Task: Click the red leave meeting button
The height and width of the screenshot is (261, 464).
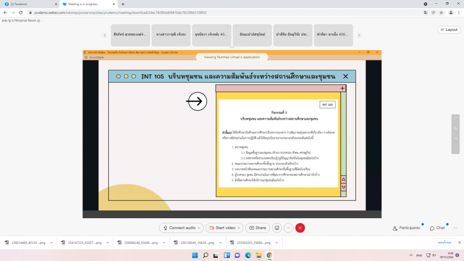Action: 300,228
